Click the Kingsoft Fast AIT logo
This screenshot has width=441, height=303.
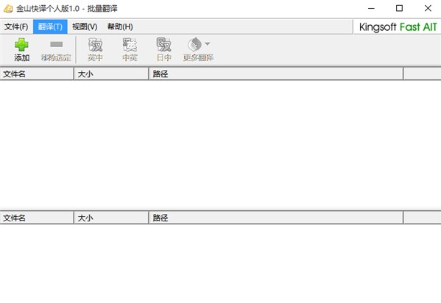pyautogui.click(x=398, y=27)
